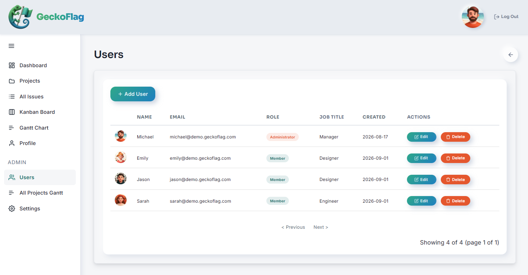Edit the user Michael

click(422, 137)
